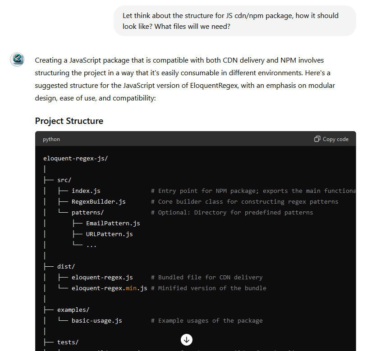
Task: Click the patterns/ directory entry
Action: [87, 212]
